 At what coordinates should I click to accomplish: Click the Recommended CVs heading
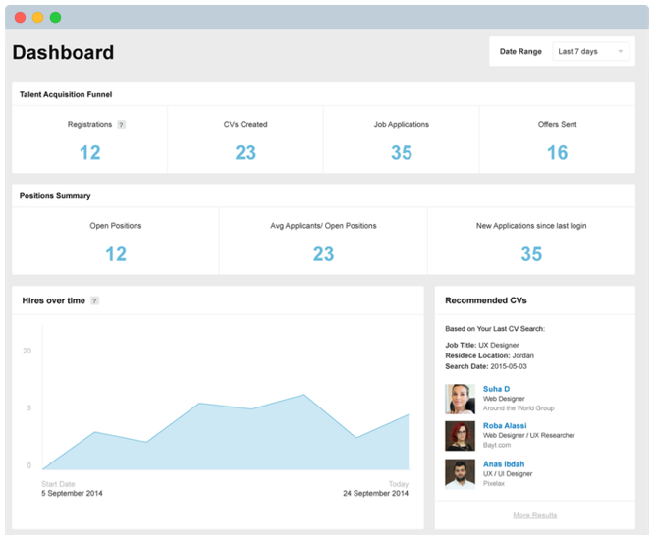[x=486, y=300]
